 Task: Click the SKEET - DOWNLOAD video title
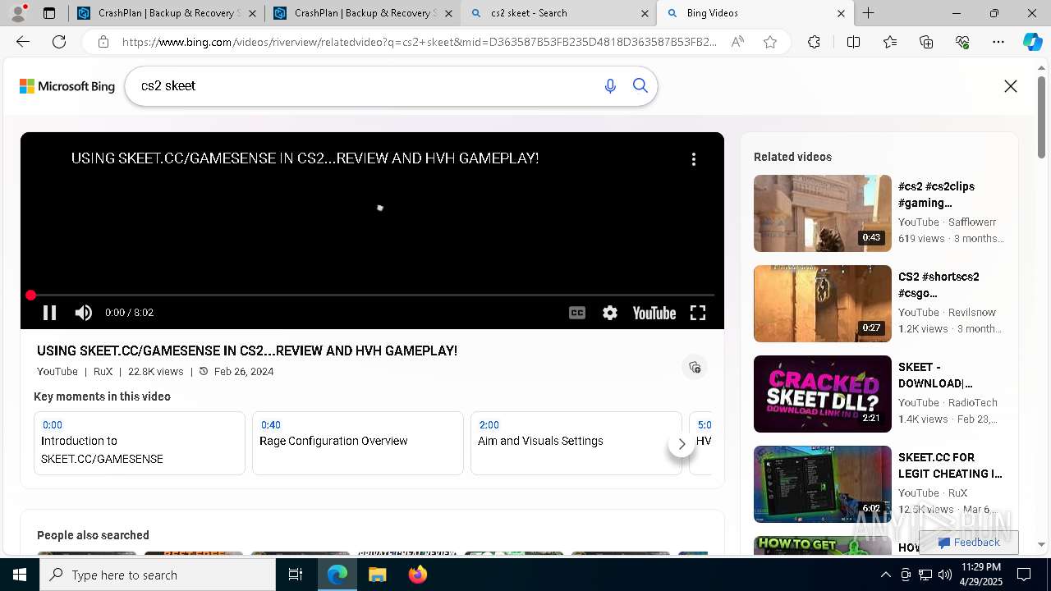[x=935, y=375]
